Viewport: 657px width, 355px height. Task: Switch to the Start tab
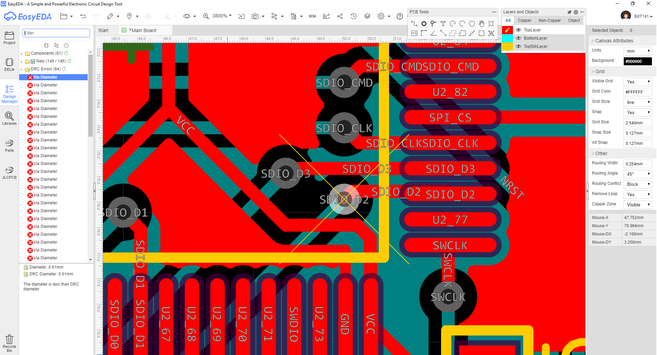pyautogui.click(x=103, y=30)
